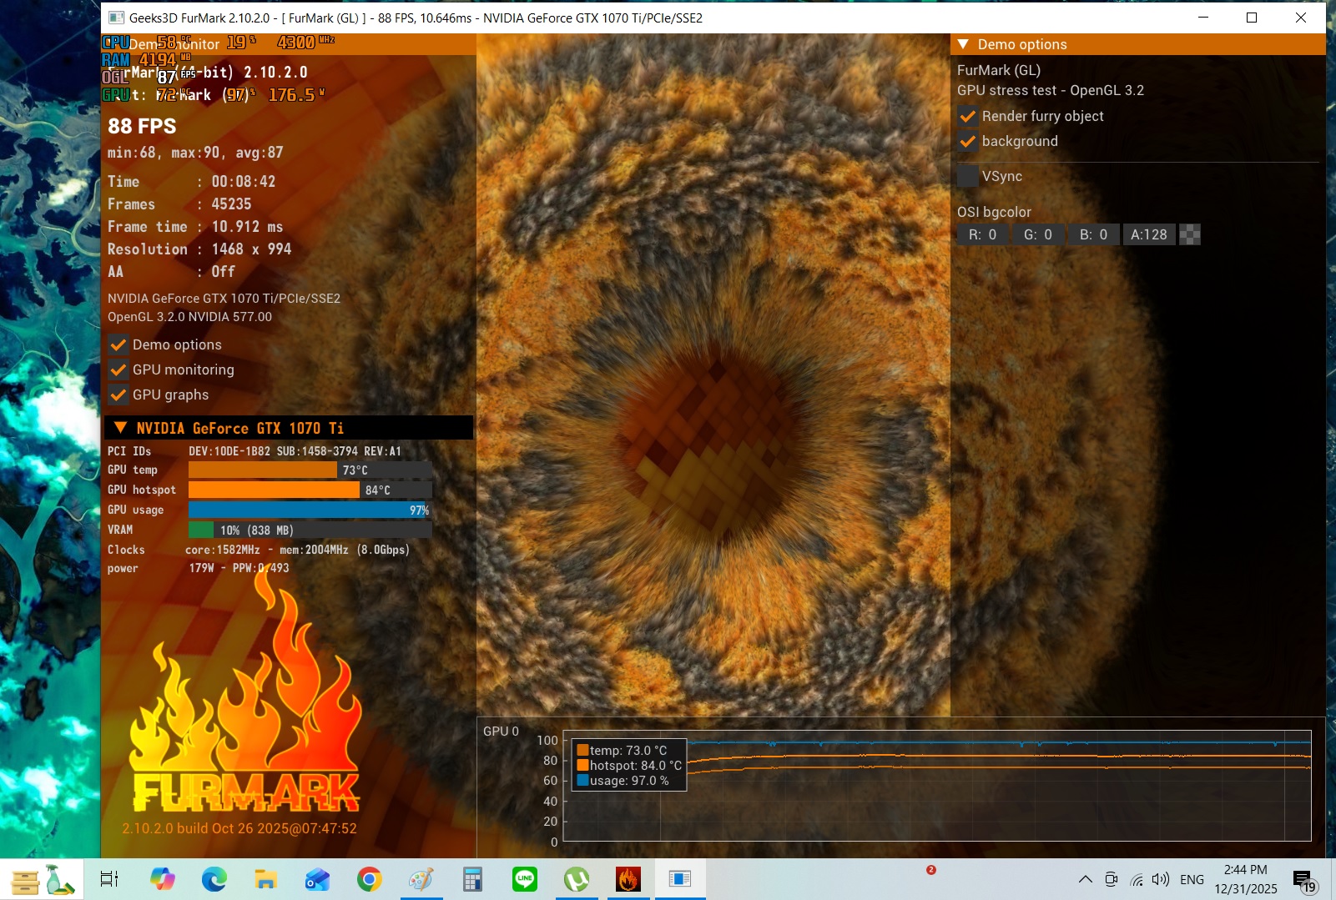Show hidden system tray icons chevron
This screenshot has height=900, width=1336.
[x=1085, y=879]
